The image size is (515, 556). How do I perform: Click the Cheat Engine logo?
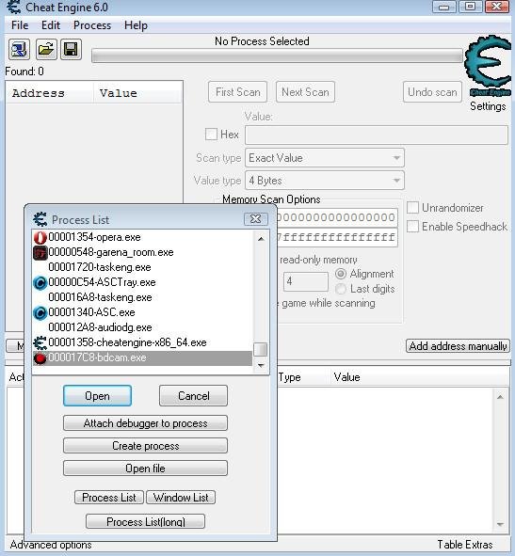click(x=488, y=65)
